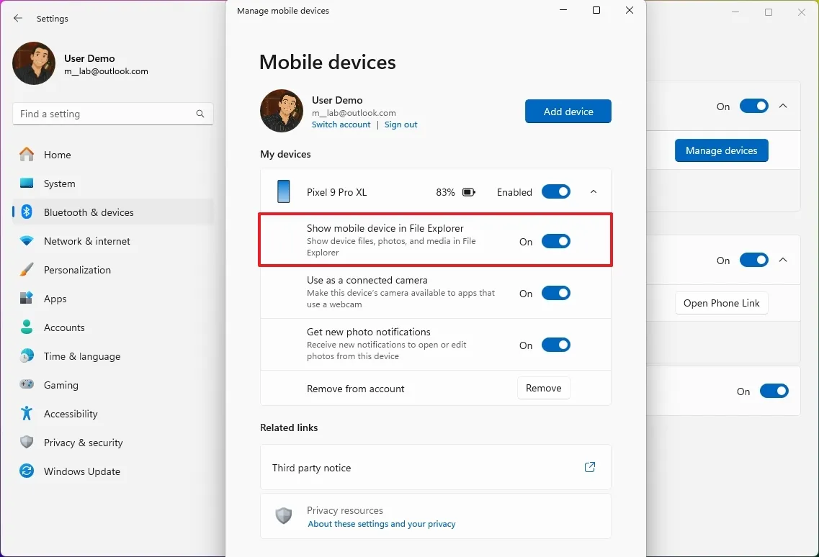Click the System icon in the sidebar
Image resolution: width=819 pixels, height=557 pixels.
[x=26, y=184]
